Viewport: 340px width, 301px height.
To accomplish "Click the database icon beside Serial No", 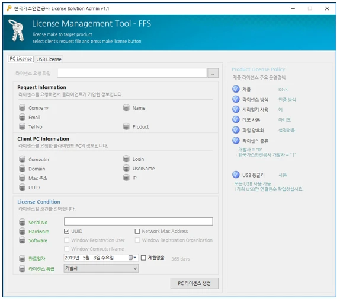I will [x=23, y=222].
